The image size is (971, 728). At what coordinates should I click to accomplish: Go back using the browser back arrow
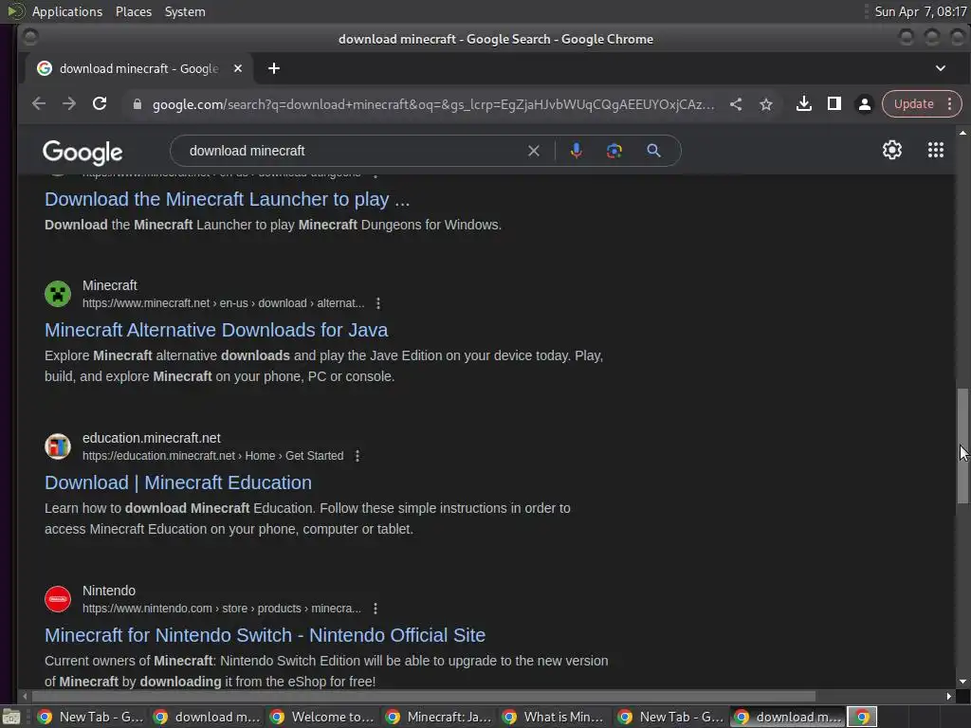click(38, 104)
